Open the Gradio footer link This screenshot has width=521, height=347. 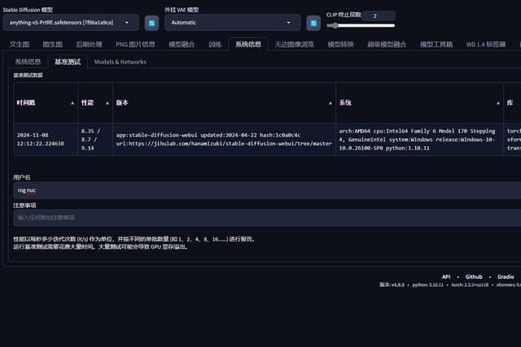pyautogui.click(x=506, y=276)
